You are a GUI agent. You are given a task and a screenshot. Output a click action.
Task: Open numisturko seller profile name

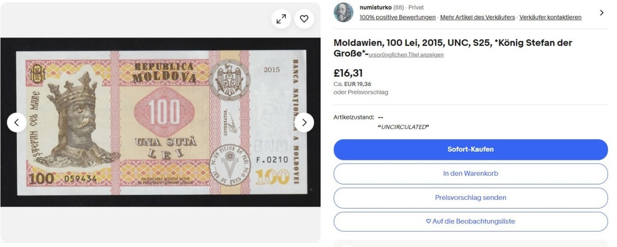coord(376,8)
